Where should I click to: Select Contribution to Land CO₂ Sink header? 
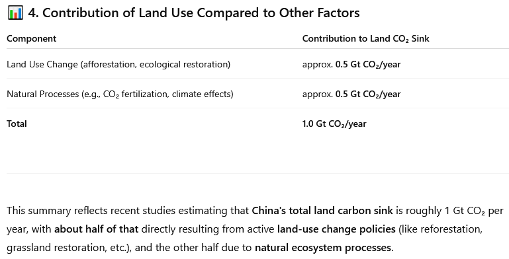366,38
